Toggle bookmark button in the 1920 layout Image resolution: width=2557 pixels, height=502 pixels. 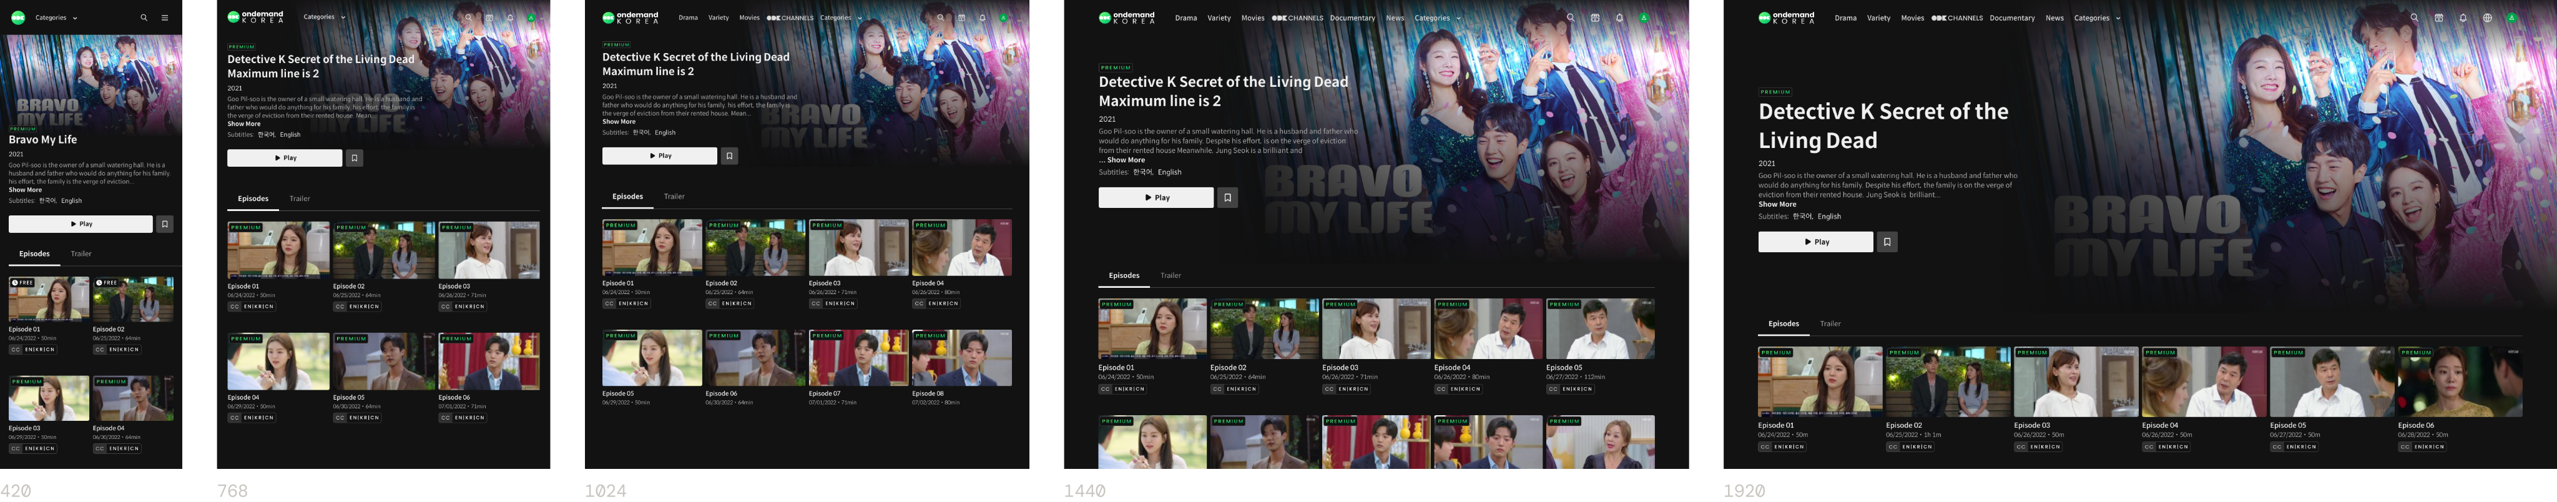click(1887, 242)
